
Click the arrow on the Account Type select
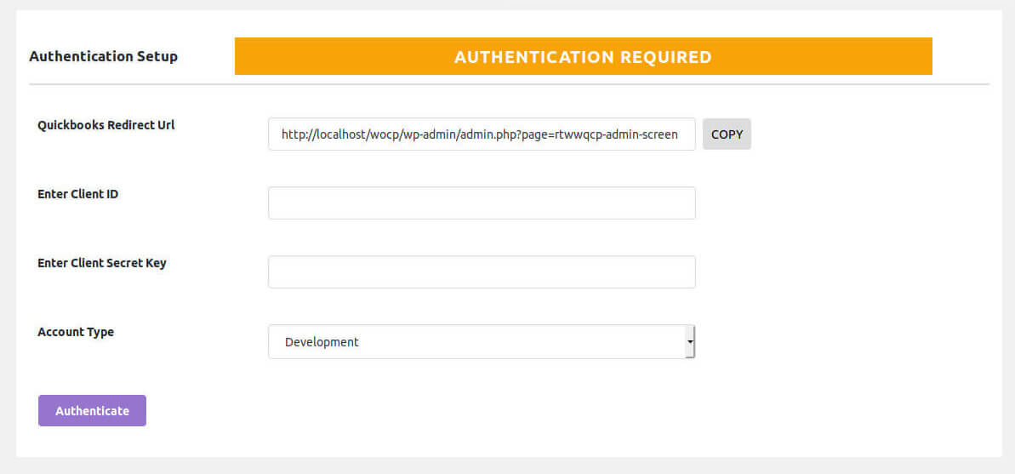[690, 342]
